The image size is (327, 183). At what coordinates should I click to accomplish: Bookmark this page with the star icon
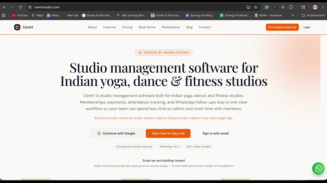click(x=255, y=7)
